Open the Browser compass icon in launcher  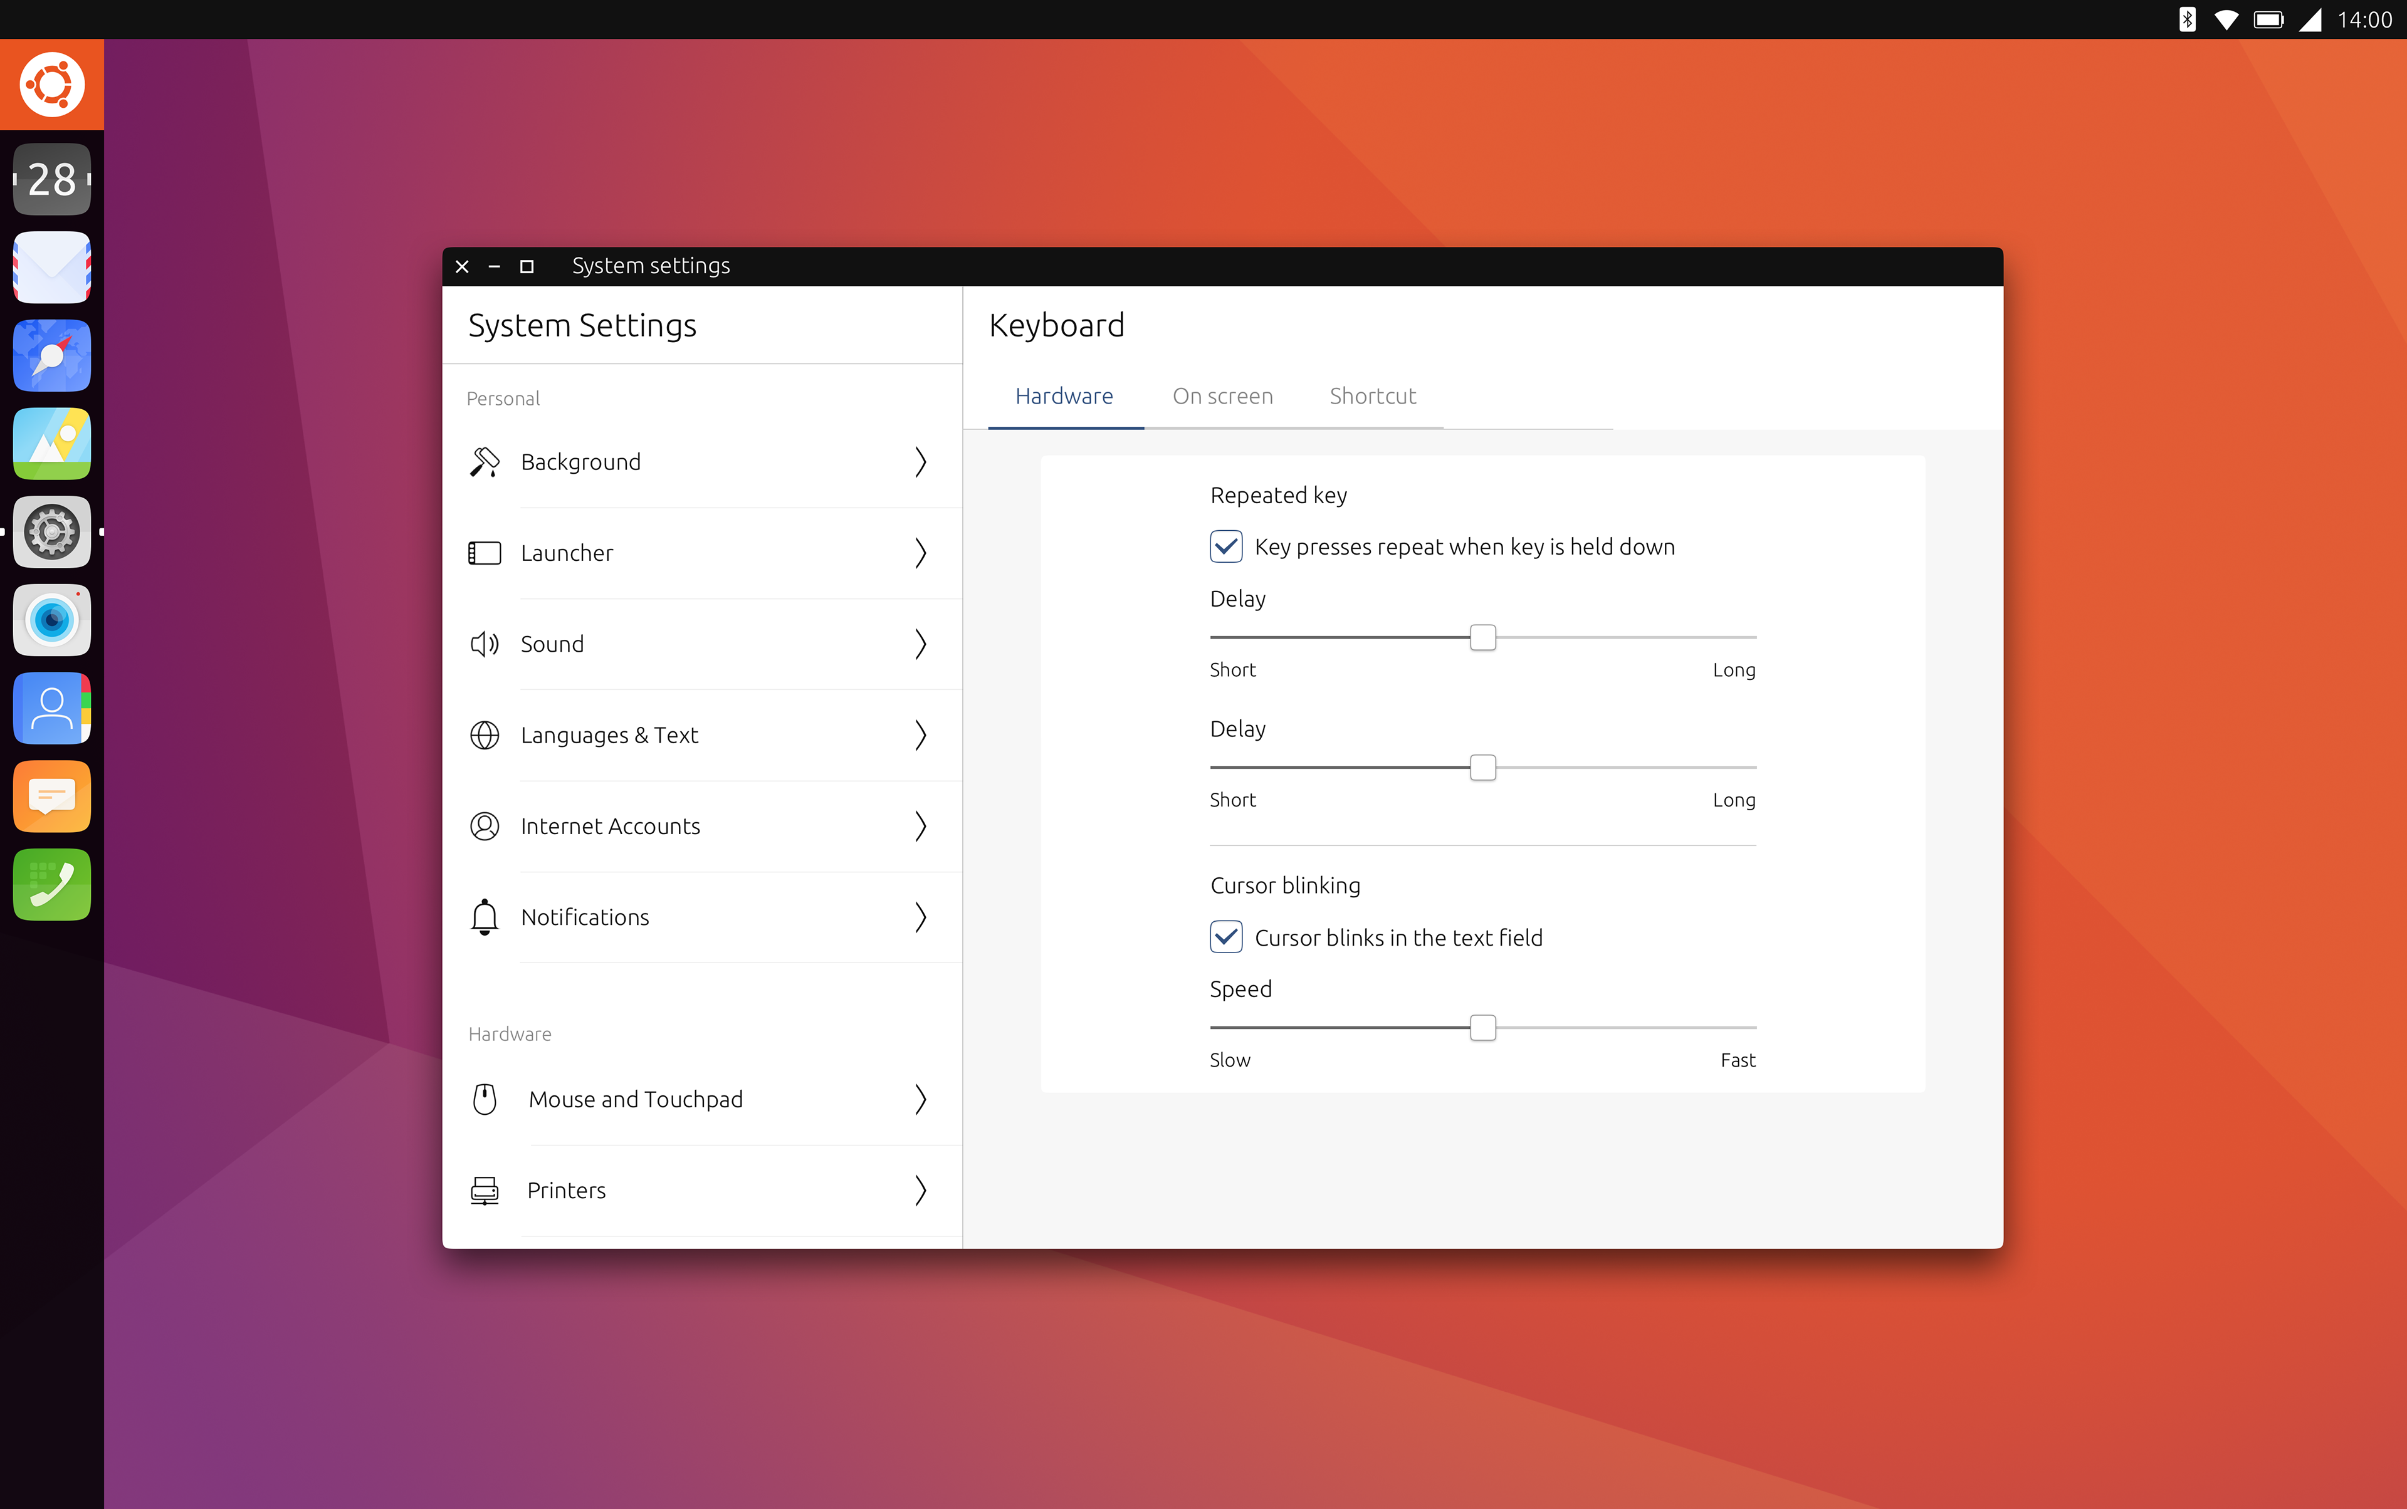pyautogui.click(x=52, y=355)
